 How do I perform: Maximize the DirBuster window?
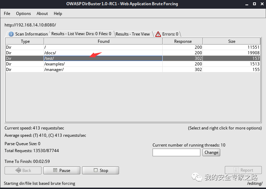tap(254, 4)
